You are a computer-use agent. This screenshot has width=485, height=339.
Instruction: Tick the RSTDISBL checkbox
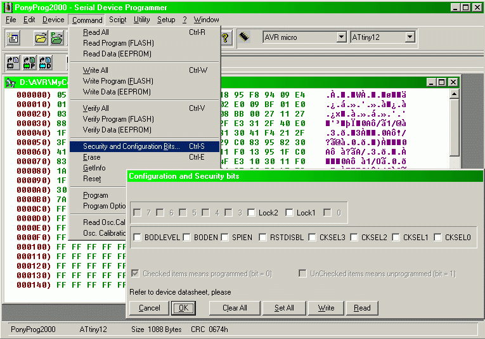coord(262,238)
